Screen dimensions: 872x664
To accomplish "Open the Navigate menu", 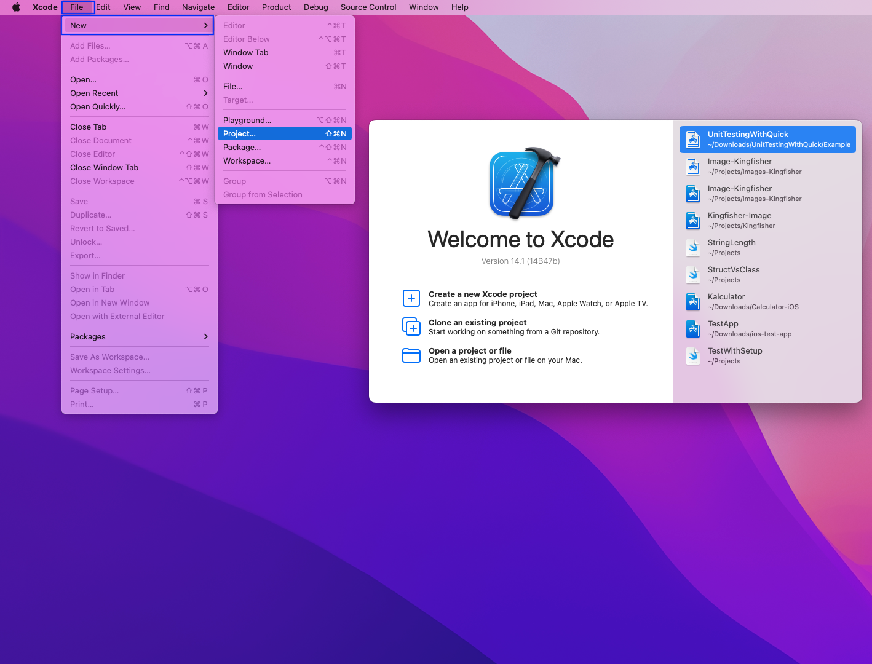I will tap(199, 7).
